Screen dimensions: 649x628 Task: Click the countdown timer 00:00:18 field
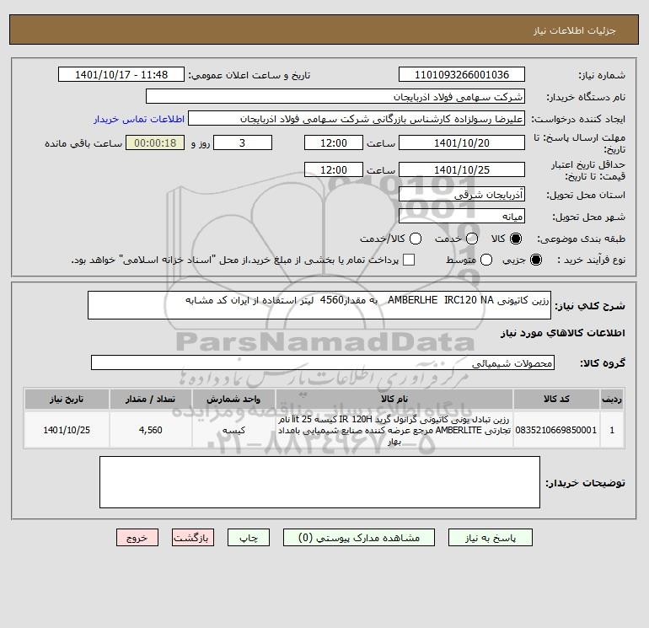[155, 142]
